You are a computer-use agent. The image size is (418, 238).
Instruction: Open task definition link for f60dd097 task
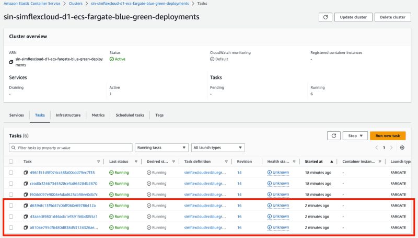point(205,195)
